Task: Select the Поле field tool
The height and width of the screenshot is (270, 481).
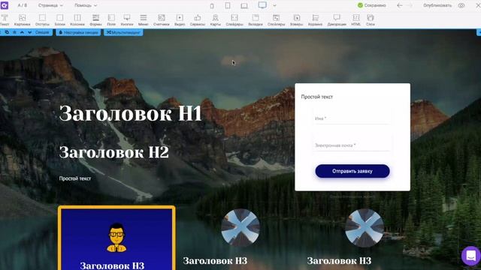Action: [111, 20]
